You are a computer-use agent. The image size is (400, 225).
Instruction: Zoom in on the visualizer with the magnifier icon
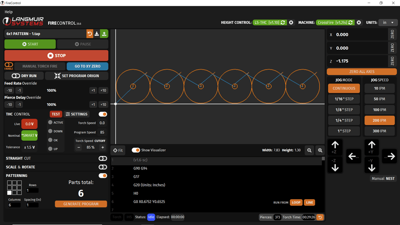320,150
